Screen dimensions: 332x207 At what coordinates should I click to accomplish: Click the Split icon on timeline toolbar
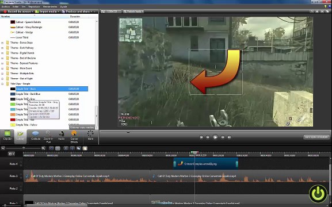(72, 148)
